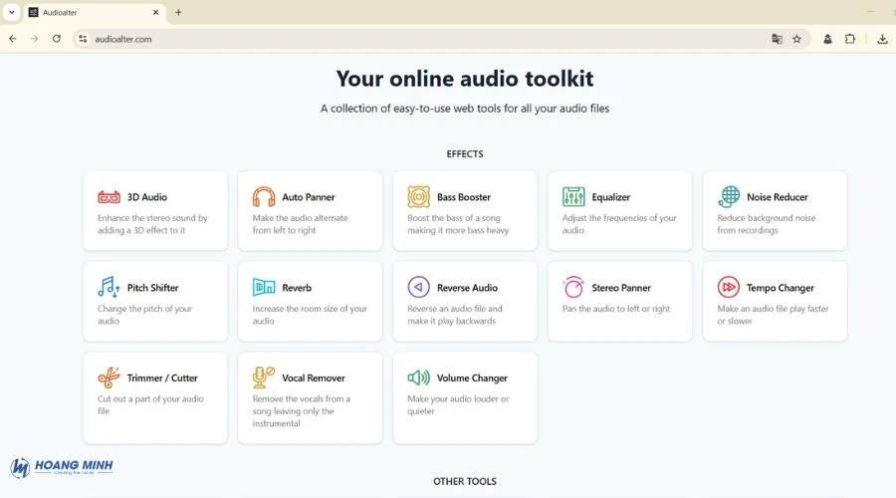896x498 pixels.
Task: Click 'Remove the vocals from a' description
Action: (301, 399)
